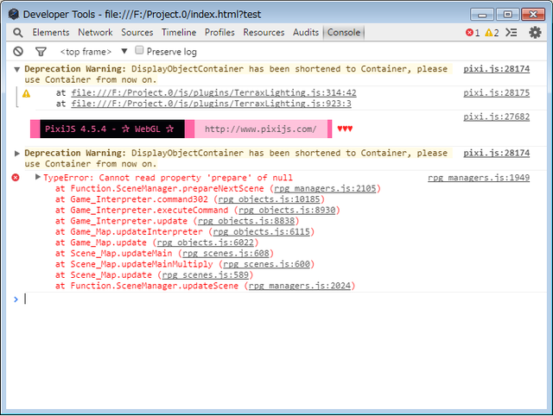This screenshot has width=553, height=416.
Task: Toggle the console drawer icon
Action: [511, 33]
